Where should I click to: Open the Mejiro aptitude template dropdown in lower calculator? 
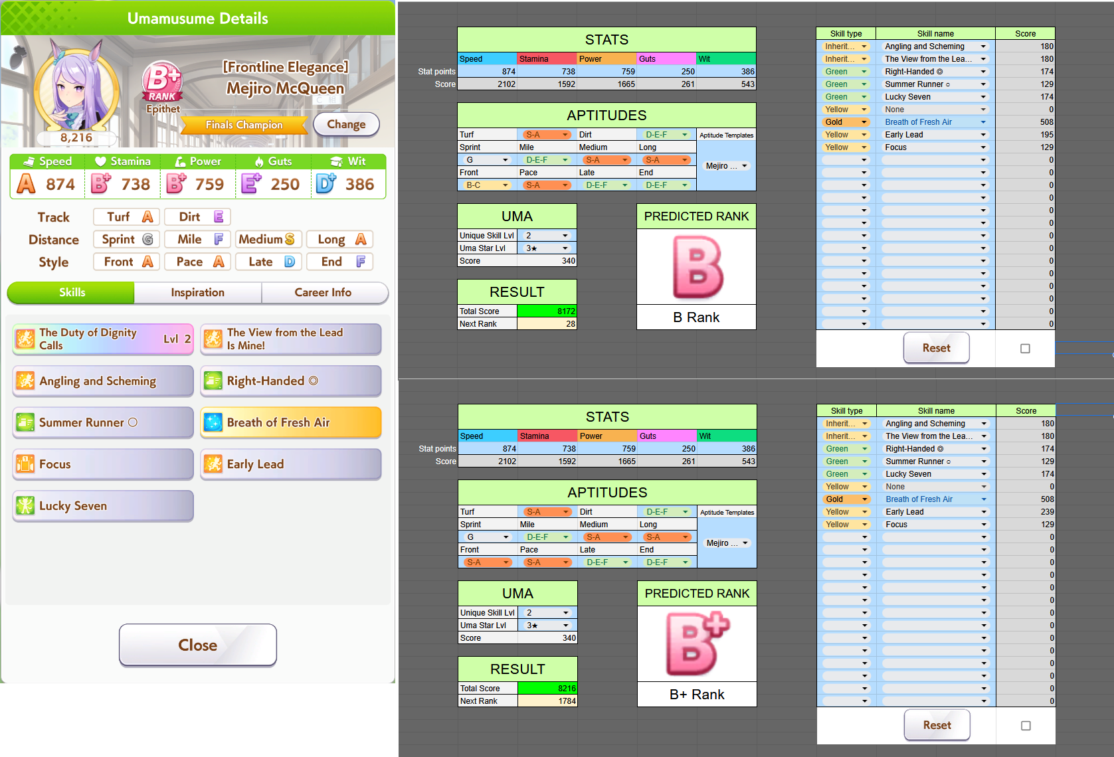727,543
